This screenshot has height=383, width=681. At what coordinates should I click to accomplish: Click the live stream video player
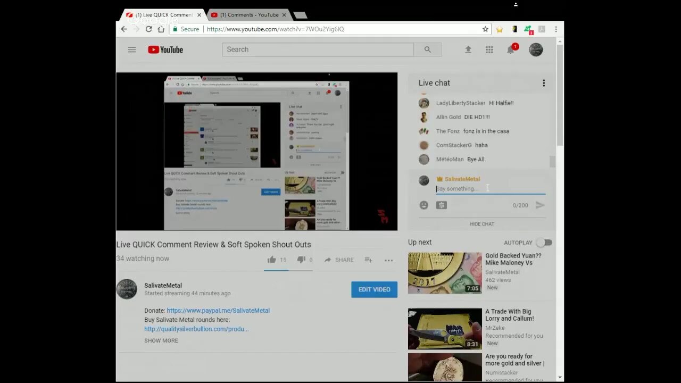click(x=257, y=152)
